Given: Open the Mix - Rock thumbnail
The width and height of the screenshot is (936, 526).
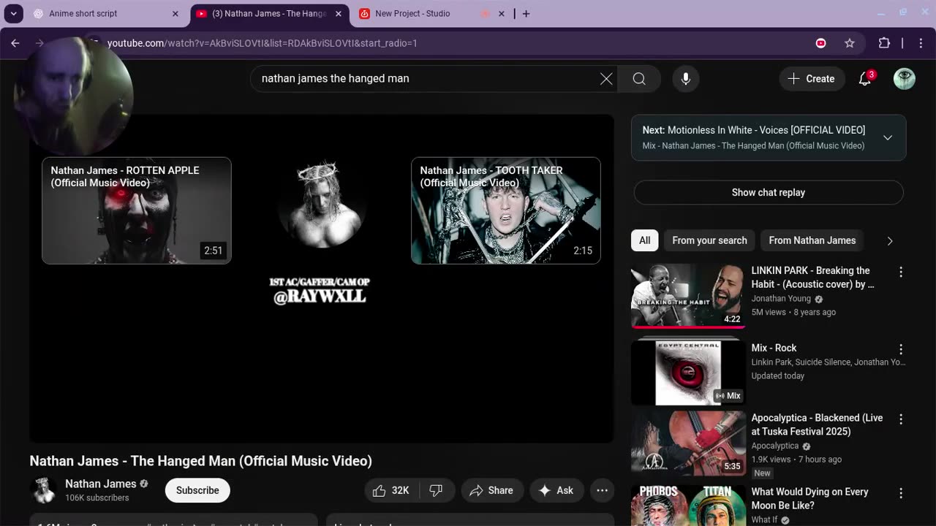Looking at the screenshot, I should tap(688, 373).
